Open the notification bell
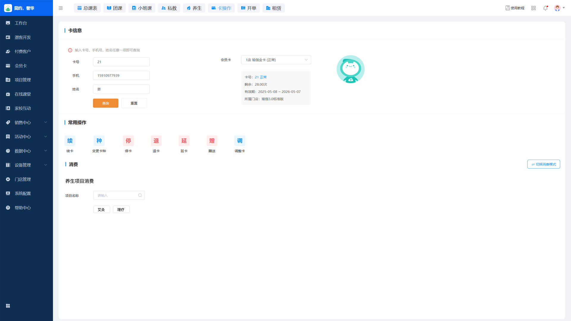Screen dimensions: 571x321 [545, 8]
